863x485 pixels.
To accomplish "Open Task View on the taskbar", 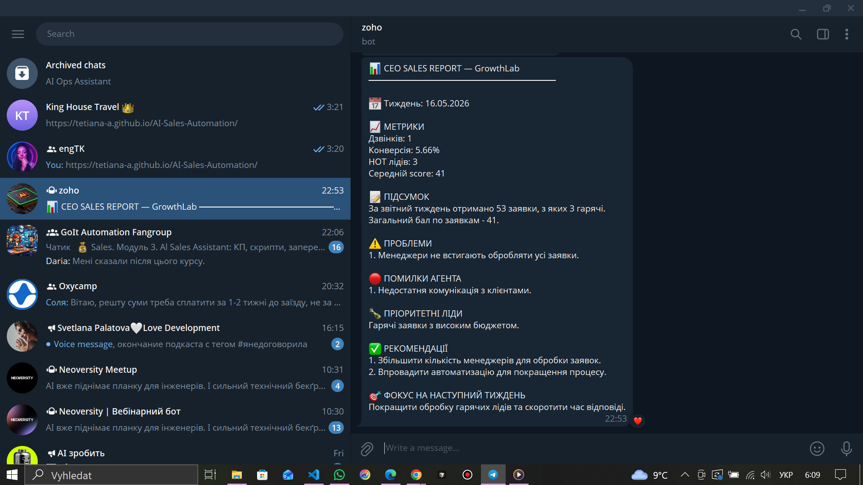I will tap(210, 475).
